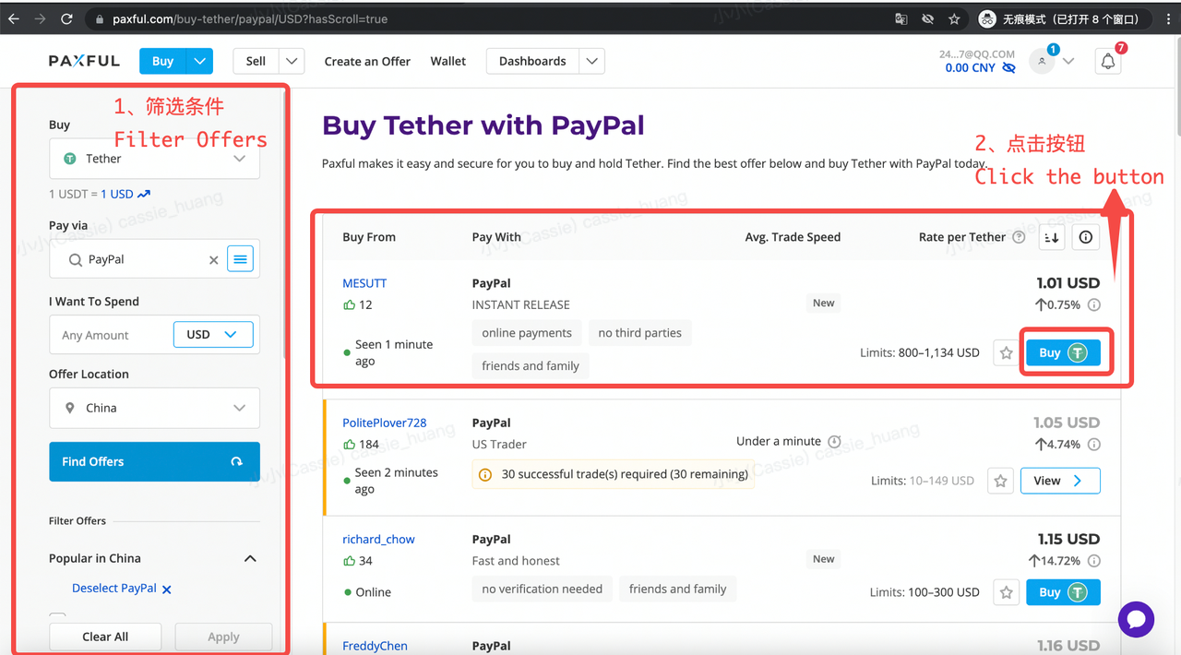
Task: Expand the Dashboards dropdown arrow
Action: 592,61
